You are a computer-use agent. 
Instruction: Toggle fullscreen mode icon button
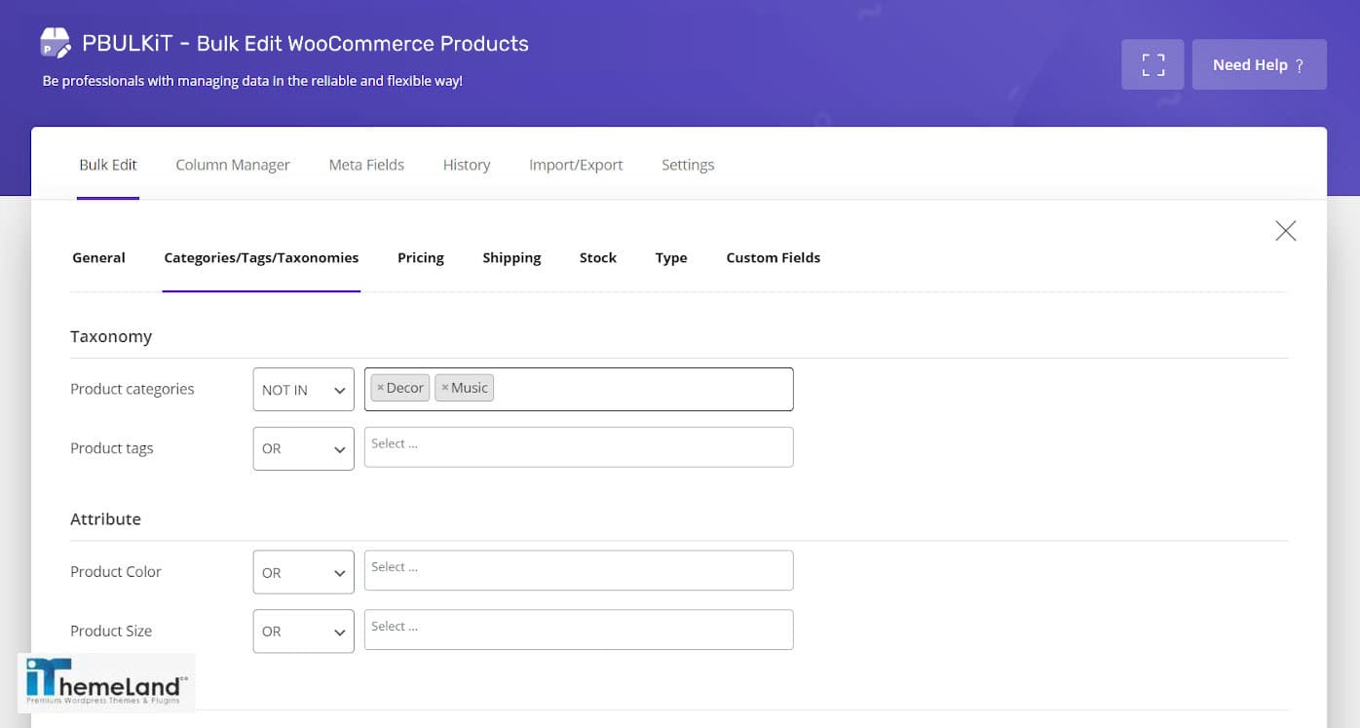coord(1152,64)
